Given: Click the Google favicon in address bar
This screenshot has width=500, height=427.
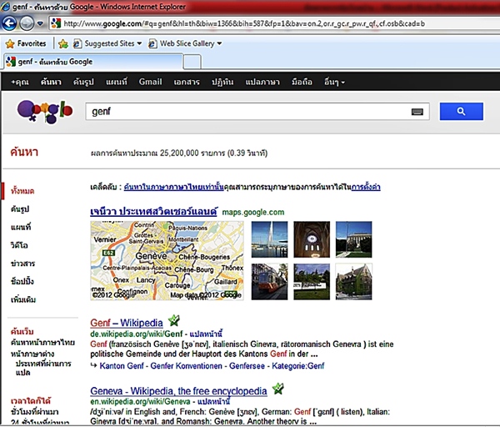Looking at the screenshot, I should 56,23.
